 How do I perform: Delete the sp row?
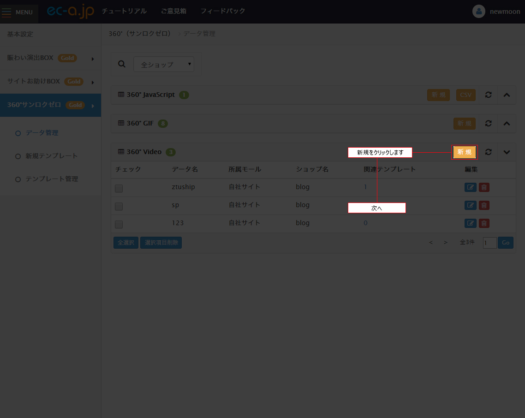click(x=484, y=205)
